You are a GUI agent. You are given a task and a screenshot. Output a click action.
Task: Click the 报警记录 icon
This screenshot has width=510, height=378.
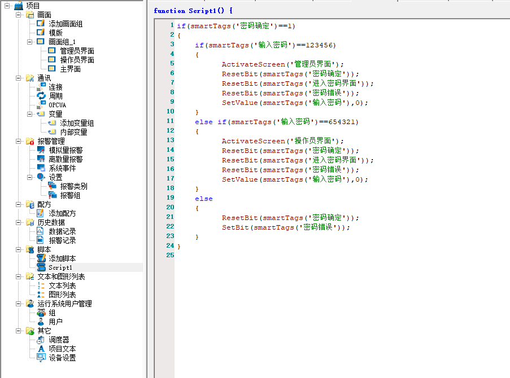(x=40, y=240)
